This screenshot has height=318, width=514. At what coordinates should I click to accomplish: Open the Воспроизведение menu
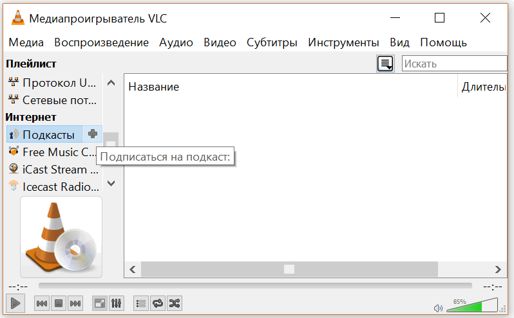101,42
